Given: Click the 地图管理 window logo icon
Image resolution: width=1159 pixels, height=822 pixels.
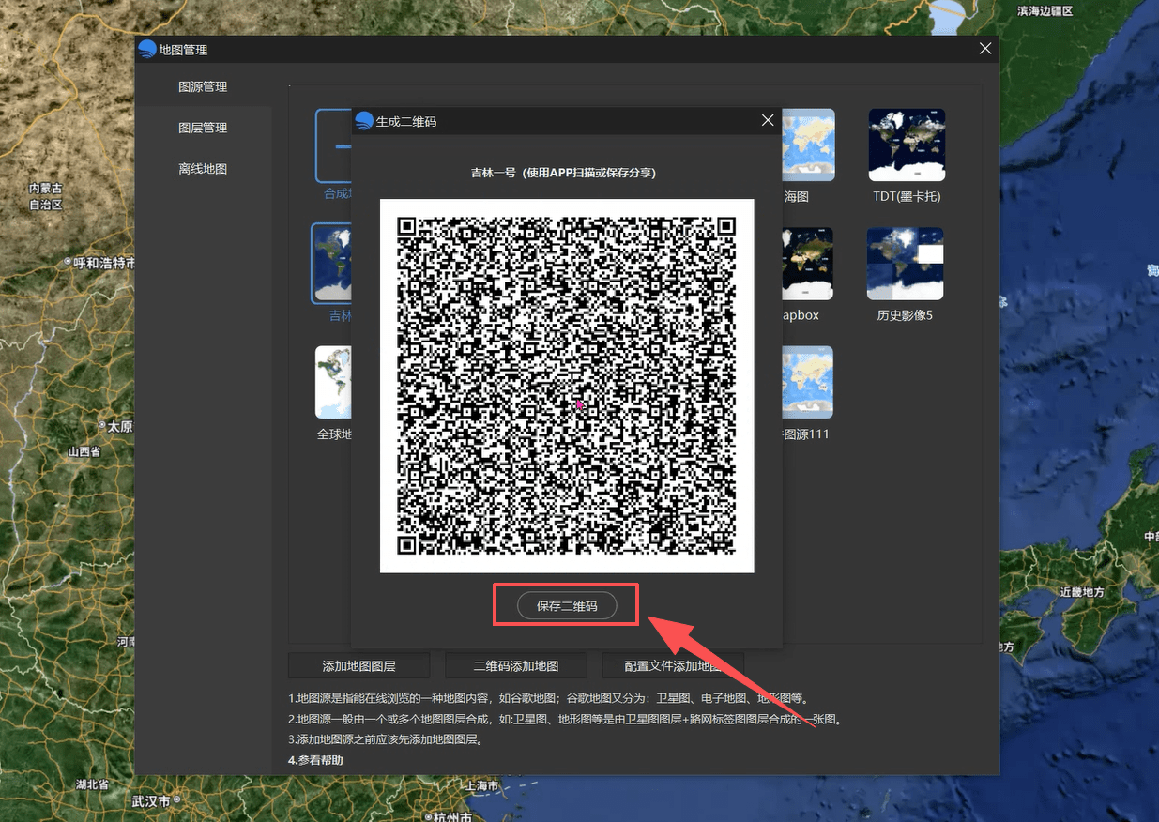Looking at the screenshot, I should [147, 50].
